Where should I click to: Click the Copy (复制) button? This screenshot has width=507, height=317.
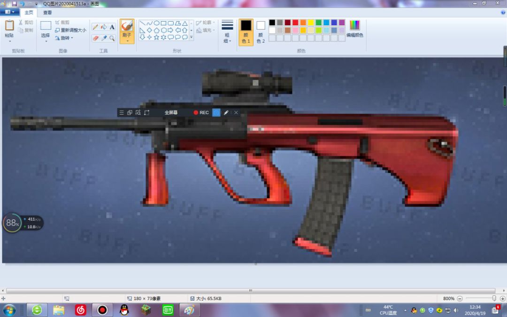[25, 30]
